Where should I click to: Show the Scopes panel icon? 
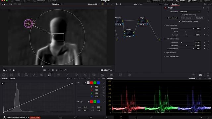click(200, 75)
